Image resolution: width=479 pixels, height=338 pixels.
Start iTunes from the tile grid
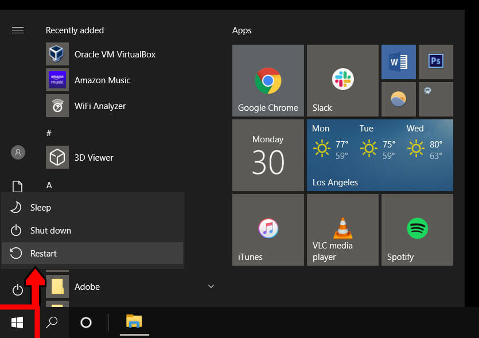tap(267, 230)
